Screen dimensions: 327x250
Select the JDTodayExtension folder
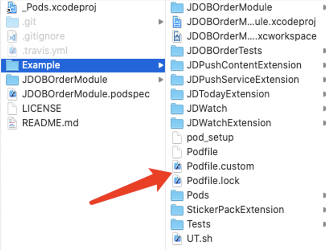point(177,94)
